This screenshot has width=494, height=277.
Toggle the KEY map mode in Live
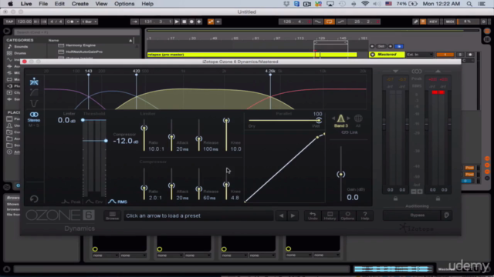point(433,22)
